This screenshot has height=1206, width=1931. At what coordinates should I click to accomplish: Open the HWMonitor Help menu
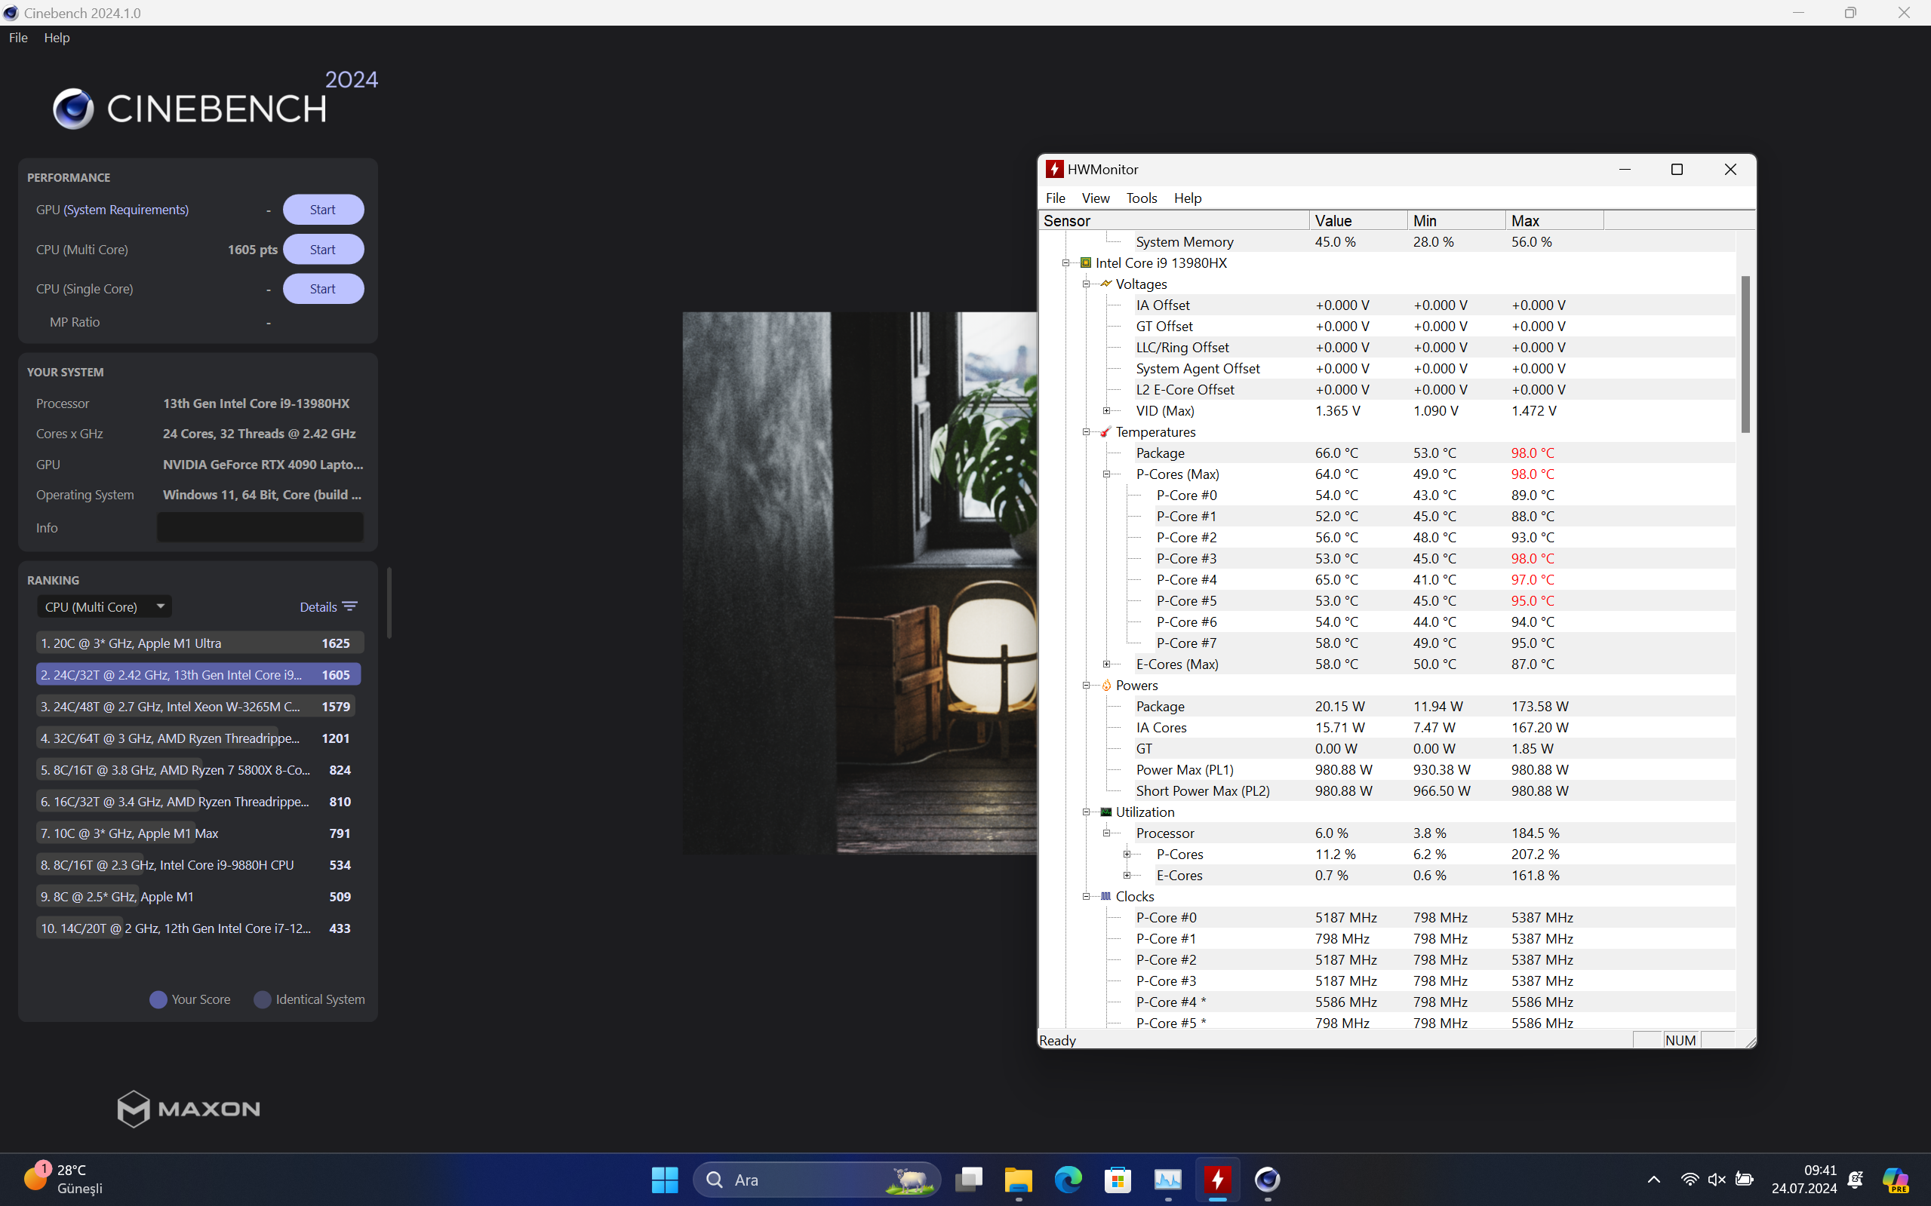[x=1187, y=198]
